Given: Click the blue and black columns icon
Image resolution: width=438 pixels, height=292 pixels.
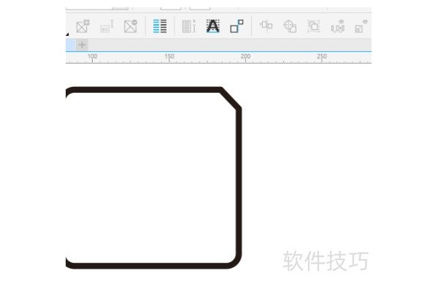Looking at the screenshot, I should pos(160,26).
